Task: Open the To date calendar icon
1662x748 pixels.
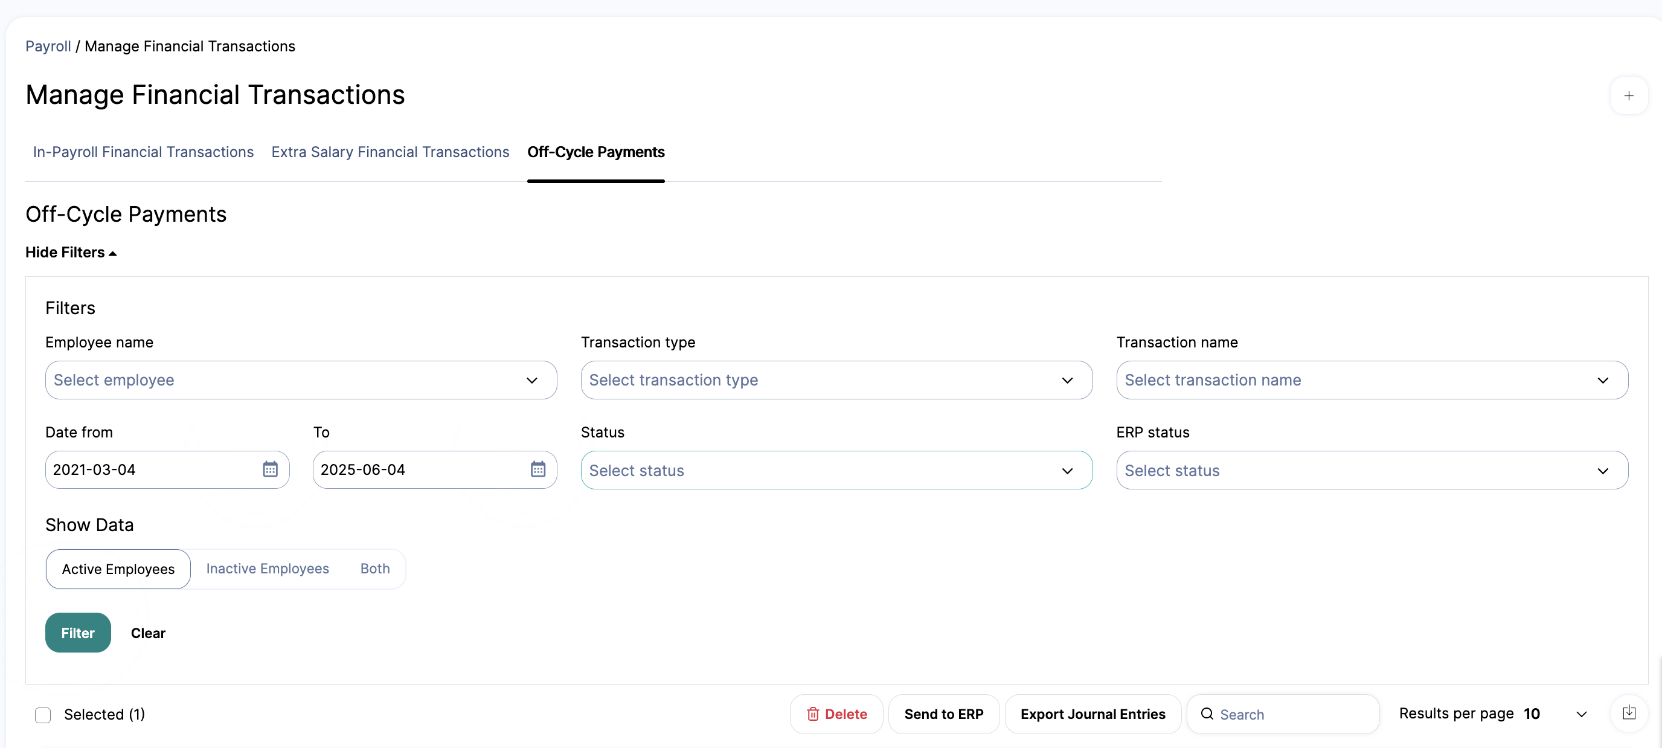Action: pos(537,469)
